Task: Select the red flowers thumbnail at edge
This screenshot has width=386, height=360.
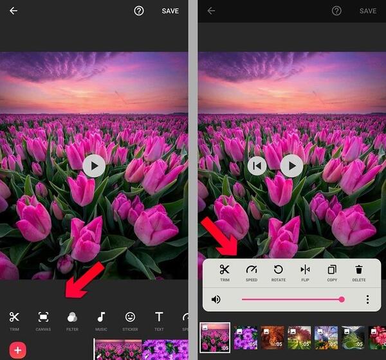Action: pos(377,337)
